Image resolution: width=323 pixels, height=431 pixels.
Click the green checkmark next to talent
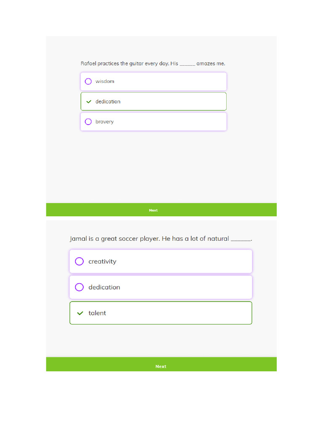80,313
